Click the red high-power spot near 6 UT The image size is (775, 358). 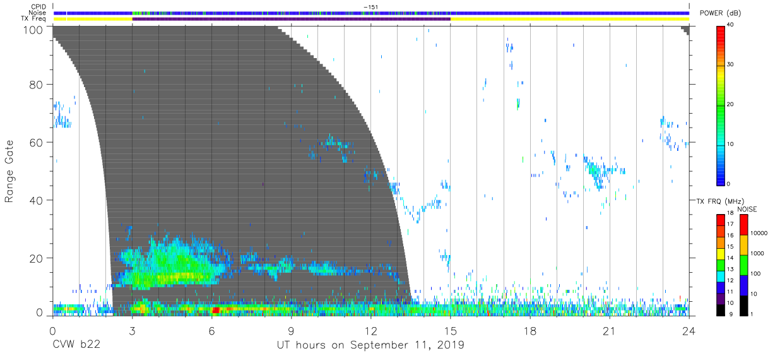215,310
